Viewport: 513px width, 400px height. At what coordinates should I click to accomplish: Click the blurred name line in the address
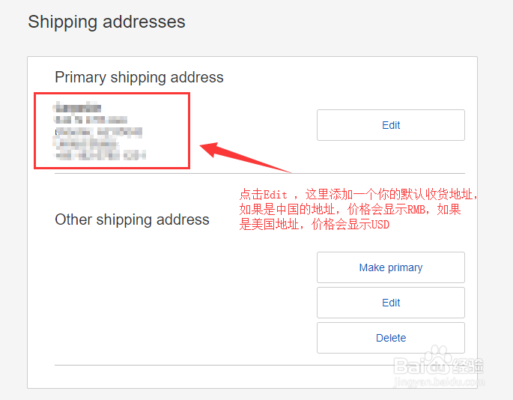tap(78, 107)
